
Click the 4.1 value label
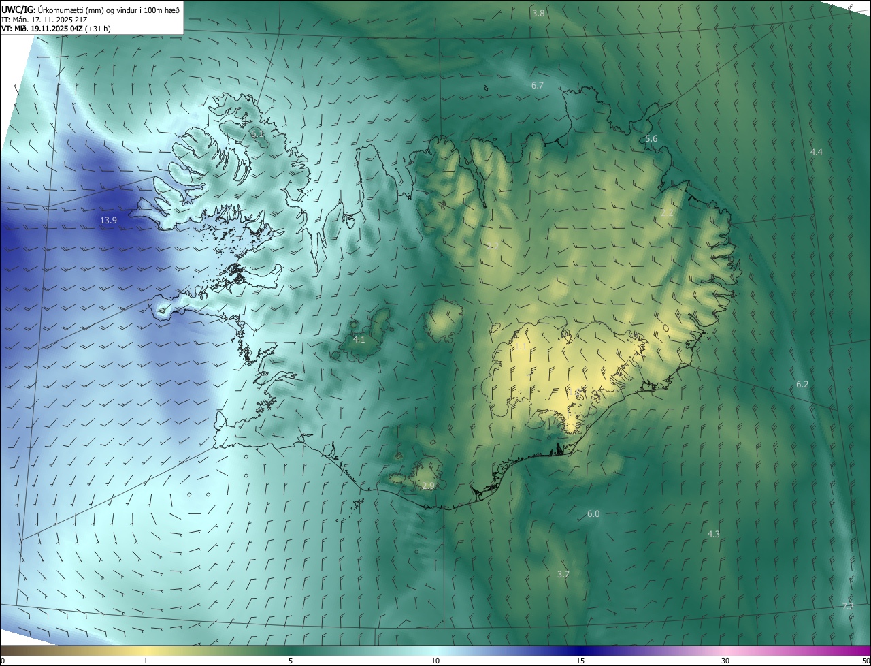tap(359, 339)
